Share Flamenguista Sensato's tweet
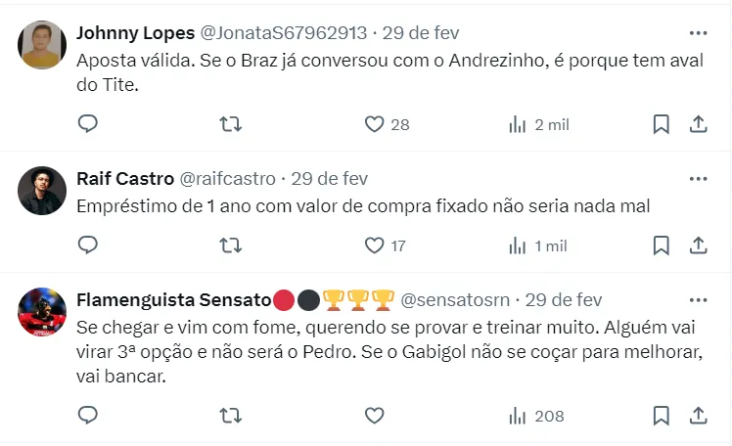Viewport: 732px width, 446px height. 699,416
